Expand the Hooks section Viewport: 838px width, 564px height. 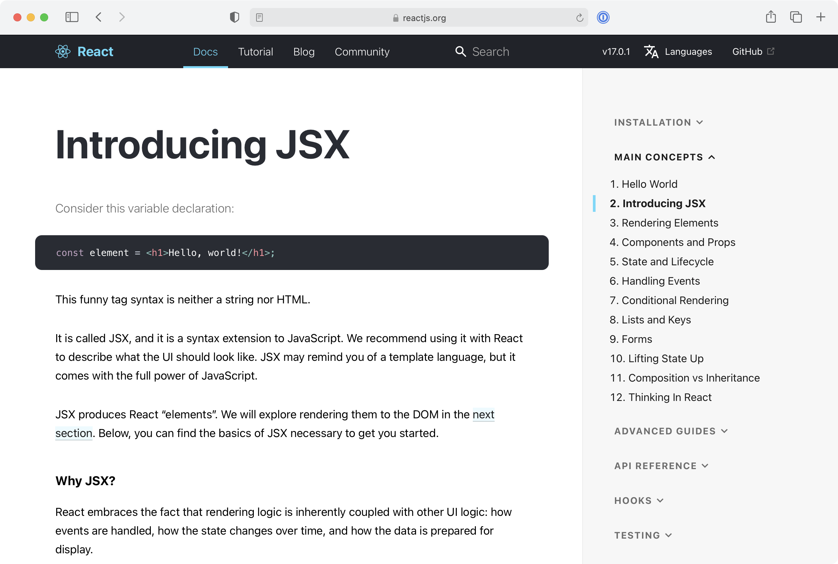click(x=639, y=501)
